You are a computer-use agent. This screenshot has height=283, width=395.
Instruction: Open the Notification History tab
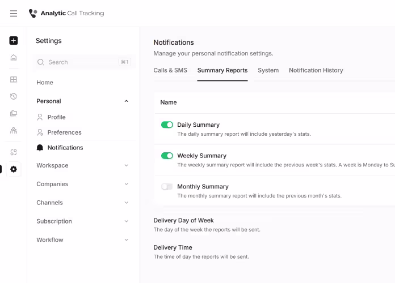click(316, 71)
